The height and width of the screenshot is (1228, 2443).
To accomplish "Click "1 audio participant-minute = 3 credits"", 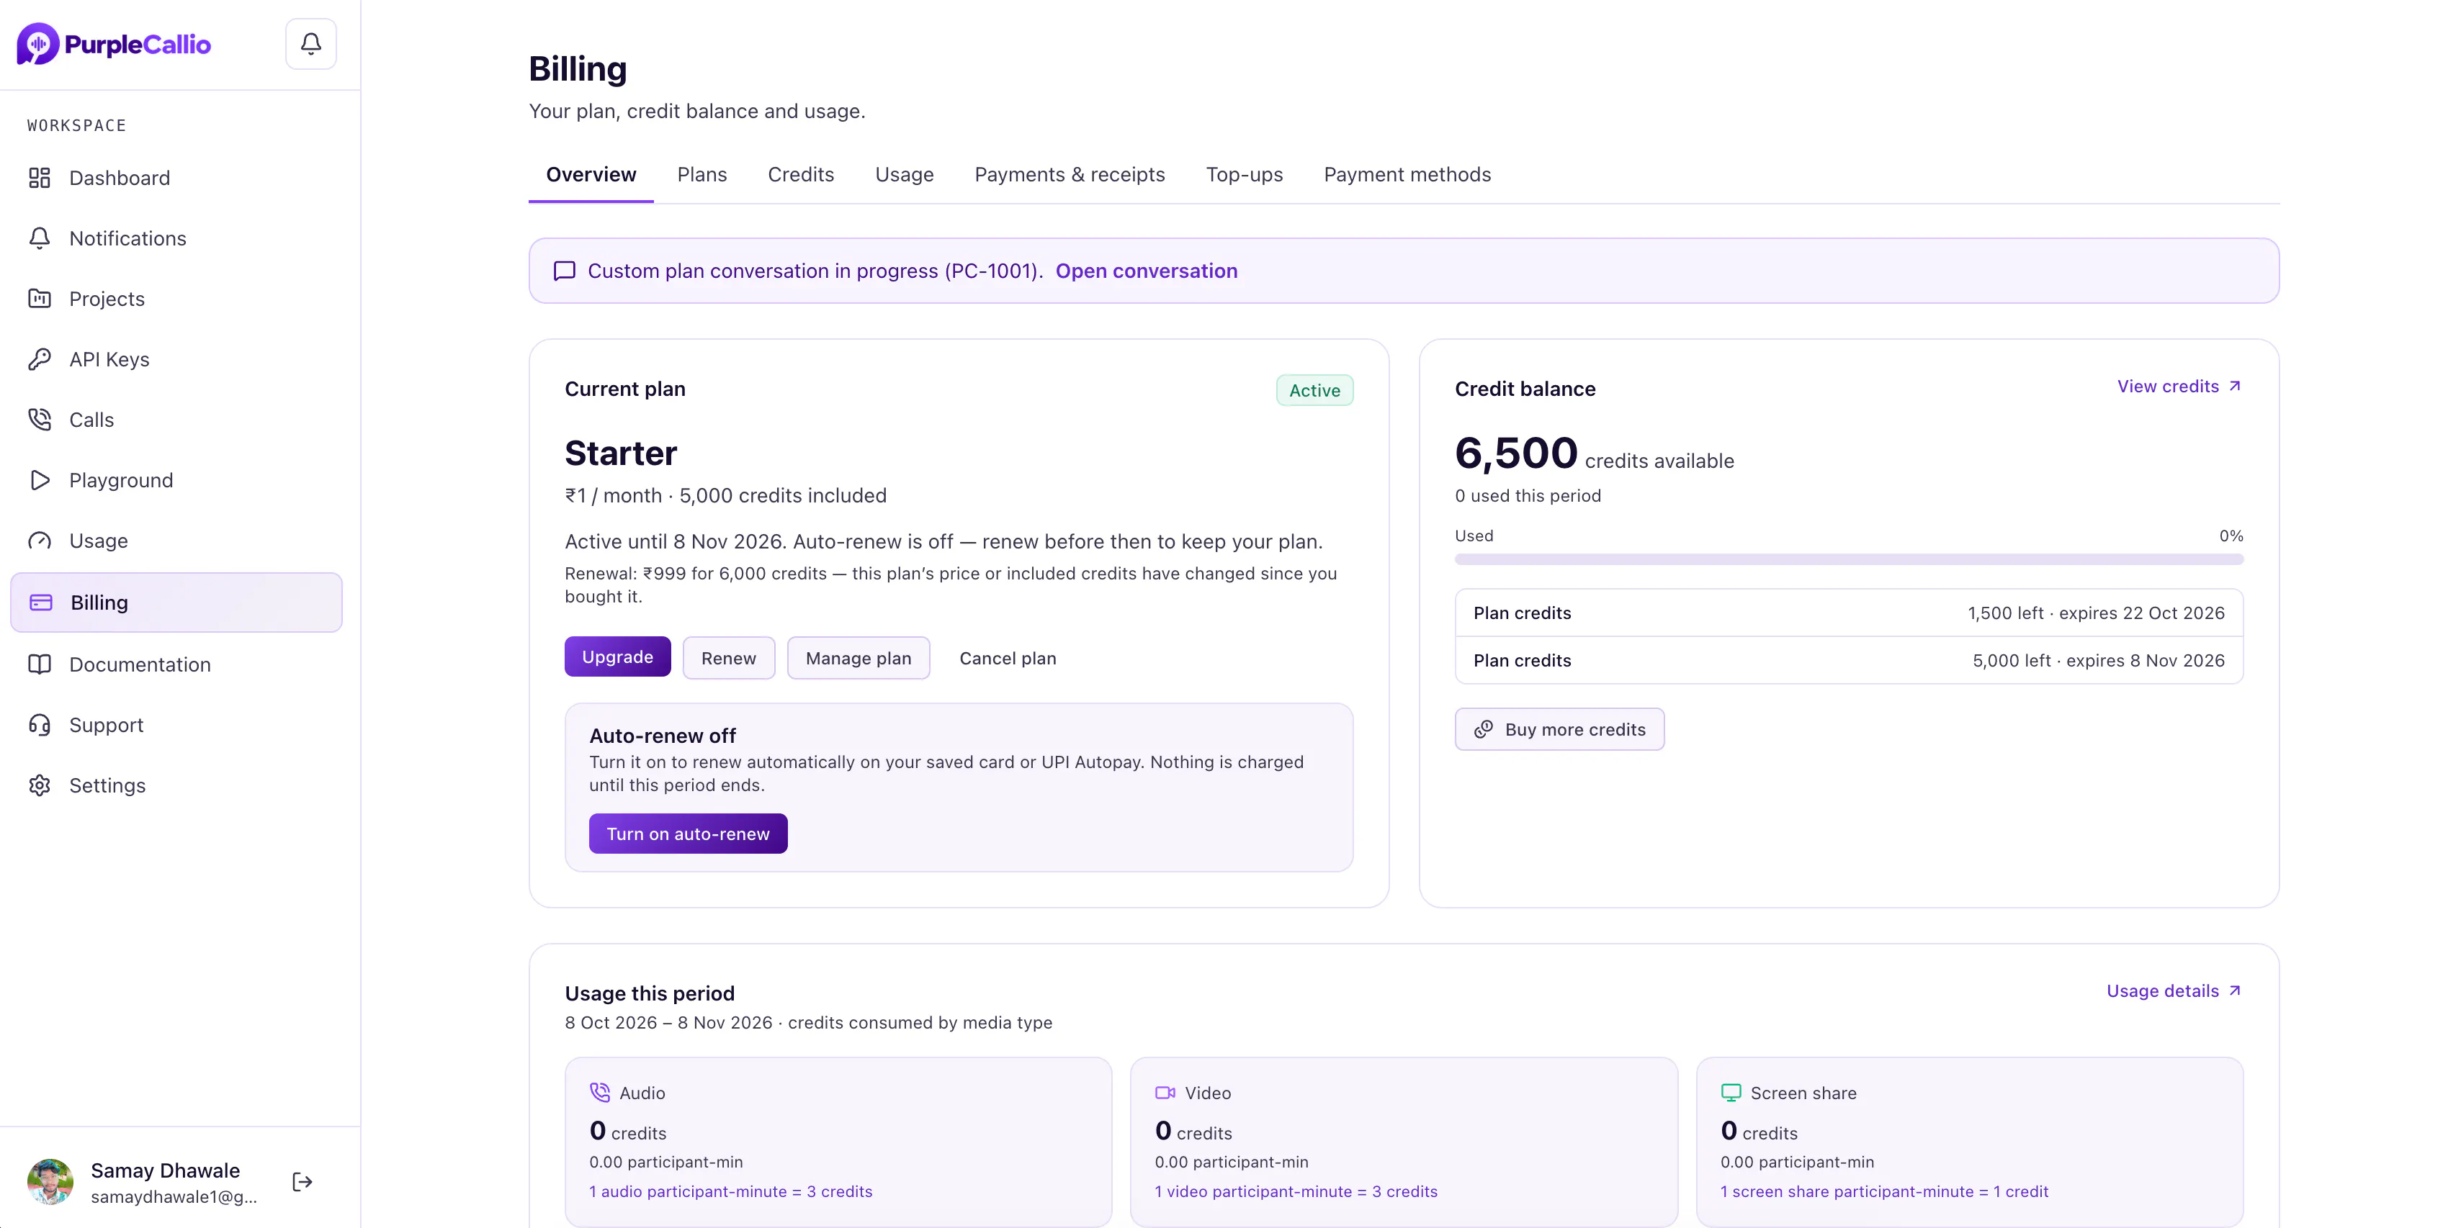I will (730, 1191).
